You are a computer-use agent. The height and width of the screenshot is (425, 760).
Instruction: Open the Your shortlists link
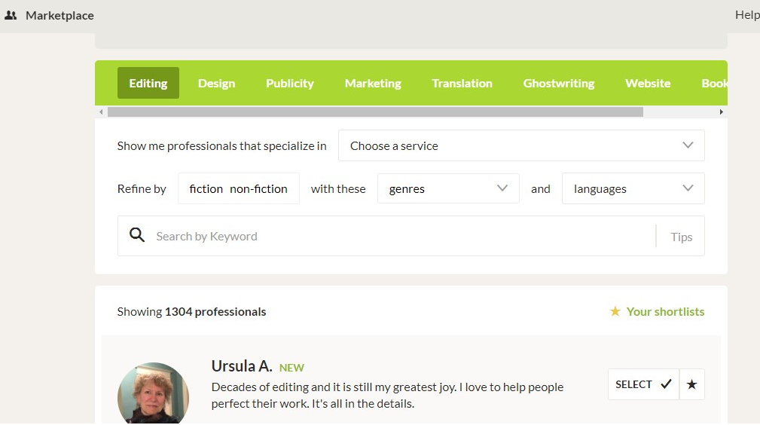pyautogui.click(x=665, y=311)
